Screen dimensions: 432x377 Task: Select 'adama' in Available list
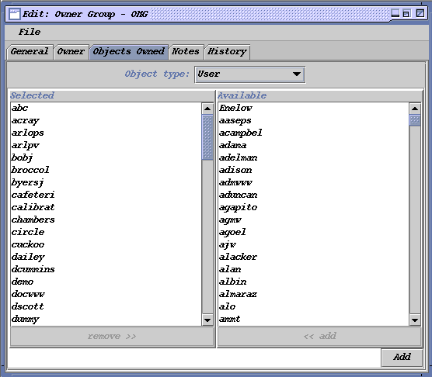tap(314, 145)
